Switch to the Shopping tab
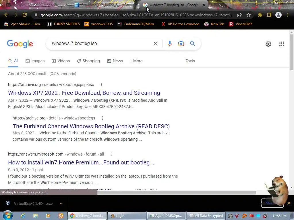Screen dimensions: 294x220 tap(88, 61)
